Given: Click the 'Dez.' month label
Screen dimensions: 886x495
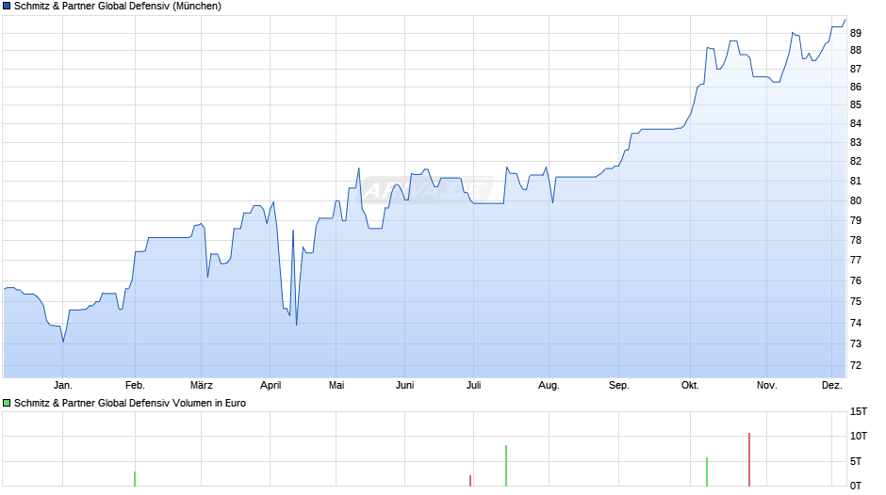Looking at the screenshot, I should coord(831,386).
